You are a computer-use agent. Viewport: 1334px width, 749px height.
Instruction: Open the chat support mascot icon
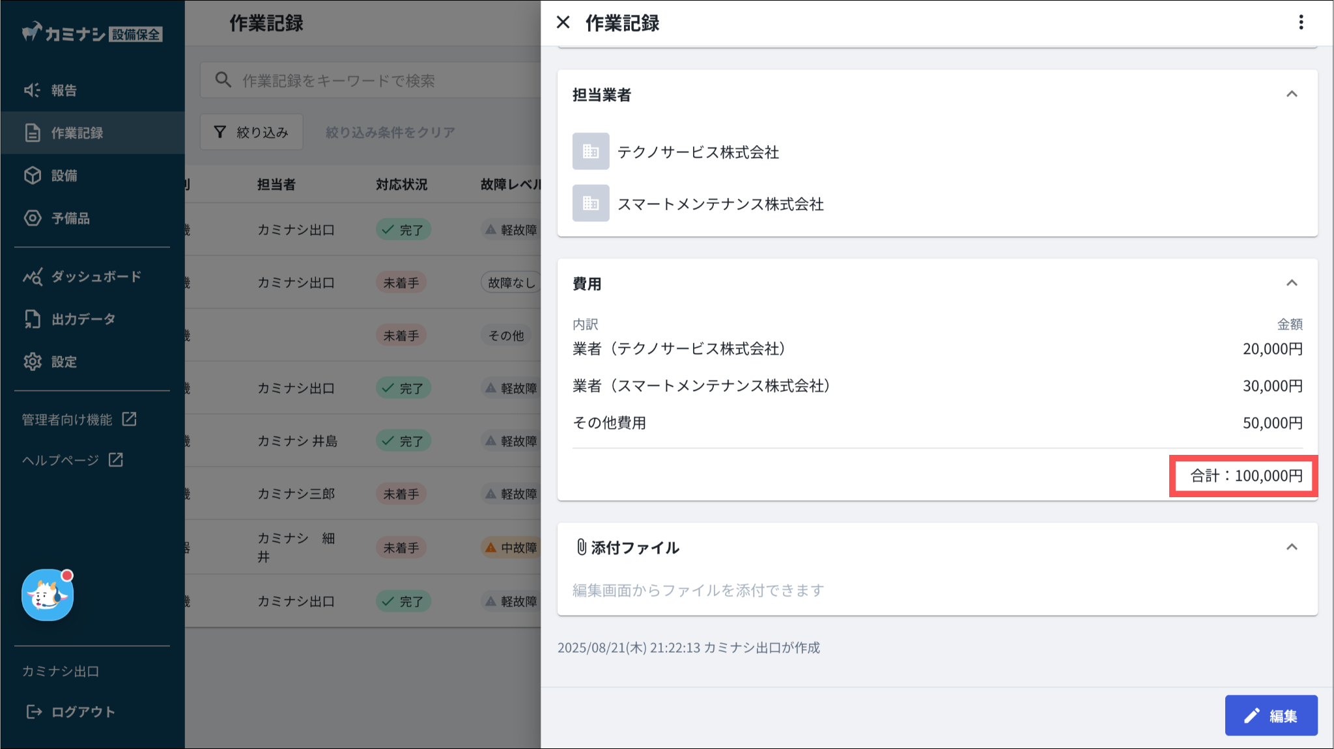[x=48, y=595]
